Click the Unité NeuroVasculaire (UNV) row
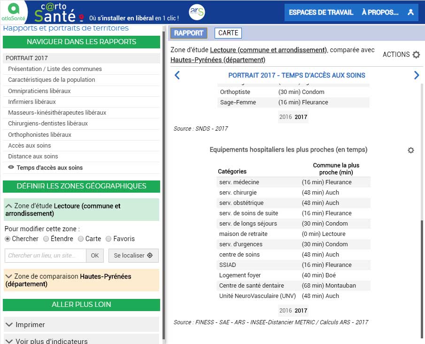Screen dimensions: 425x344 pos(294,296)
